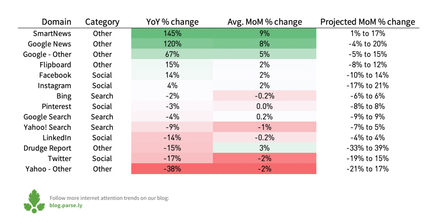
Task: Select Drudge Report projected -33% to 39%
Action: (x=367, y=148)
